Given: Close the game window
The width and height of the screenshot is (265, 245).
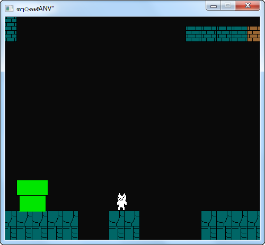Looking at the screenshot, I should tap(248, 6).
